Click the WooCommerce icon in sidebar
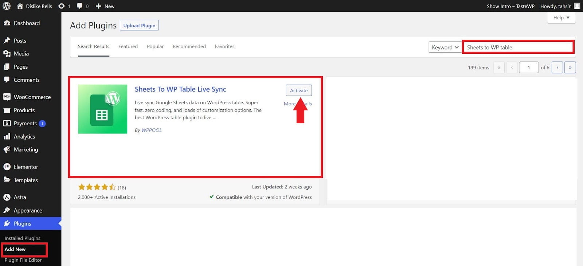Image resolution: width=583 pixels, height=266 pixels. (7, 97)
